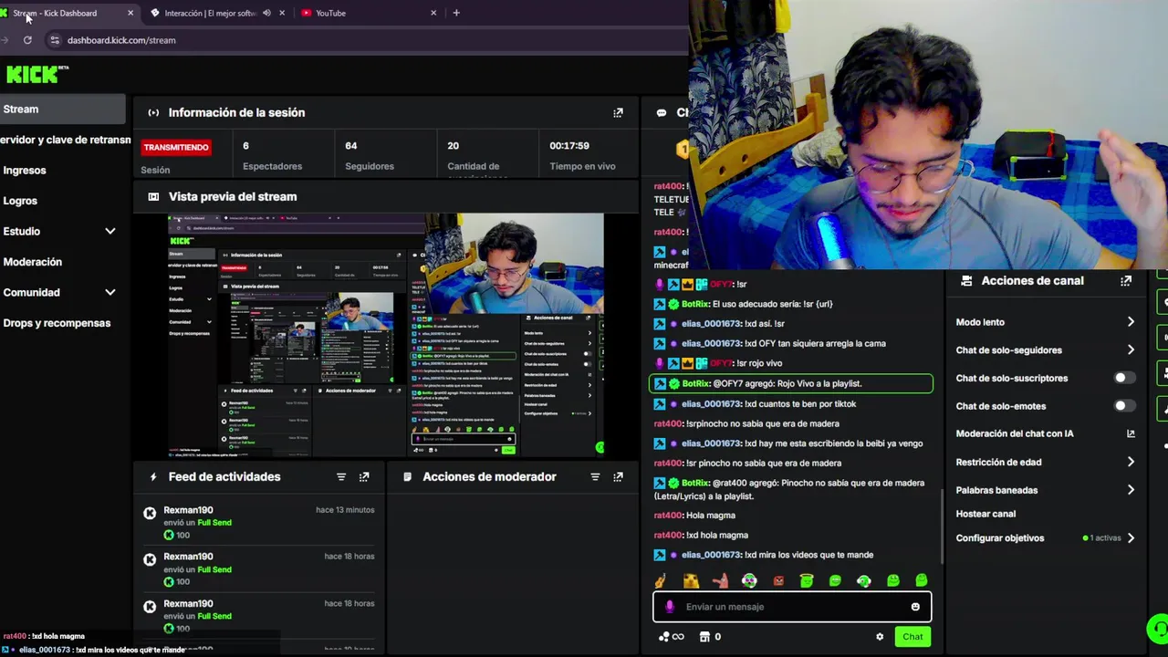
Task: Click the TRANSMITIENDO status badge
Action: point(176,147)
